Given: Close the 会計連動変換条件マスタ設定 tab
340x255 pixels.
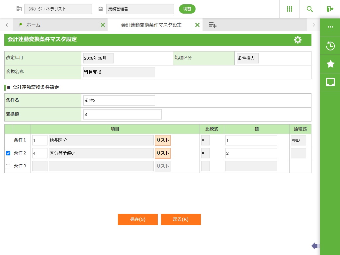Looking at the screenshot, I should pyautogui.click(x=197, y=25).
